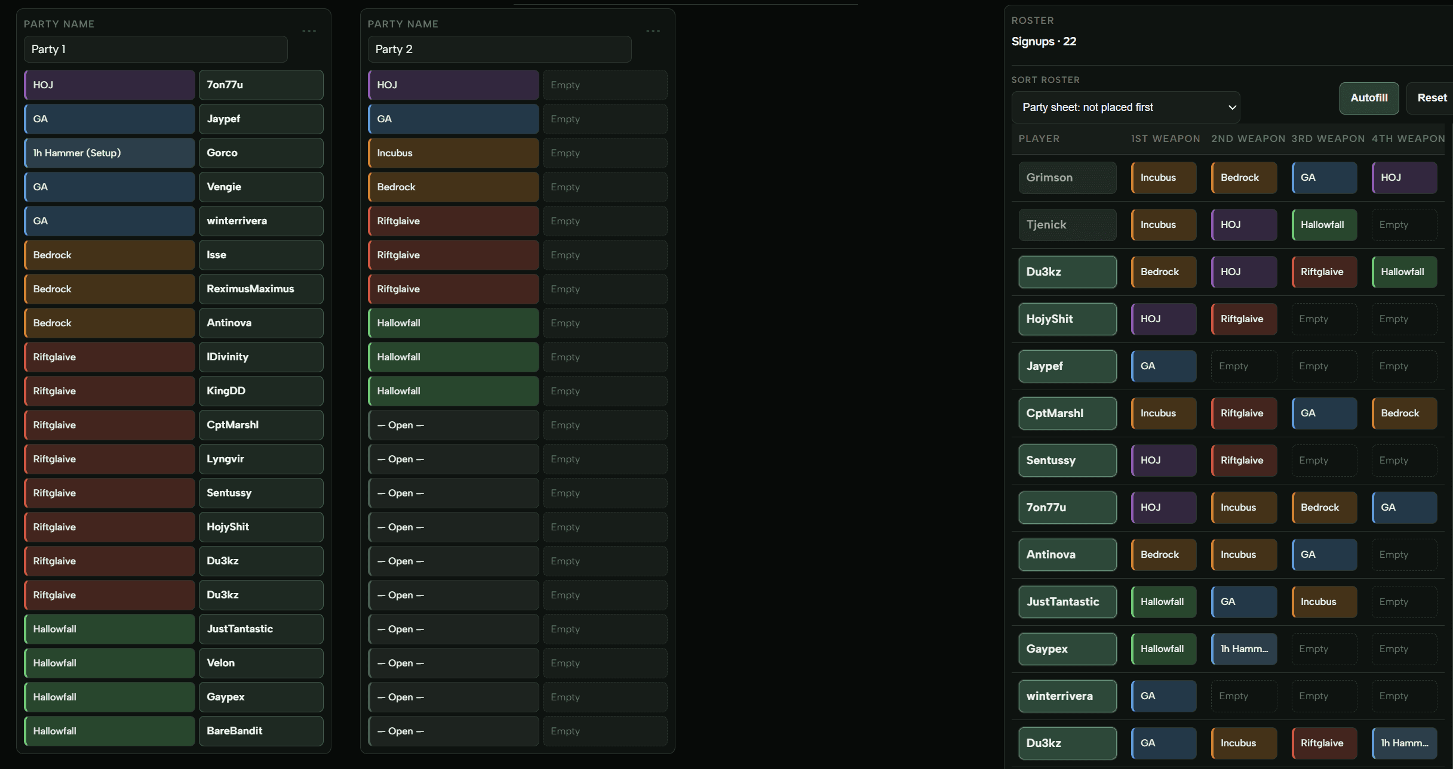Select the Riftglaive badge next to HojyShit

[1243, 319]
